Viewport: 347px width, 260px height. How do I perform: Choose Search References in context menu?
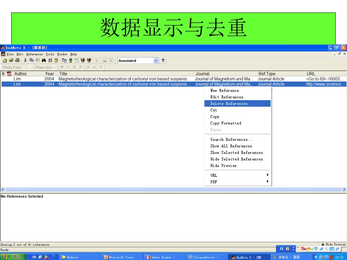(238, 139)
